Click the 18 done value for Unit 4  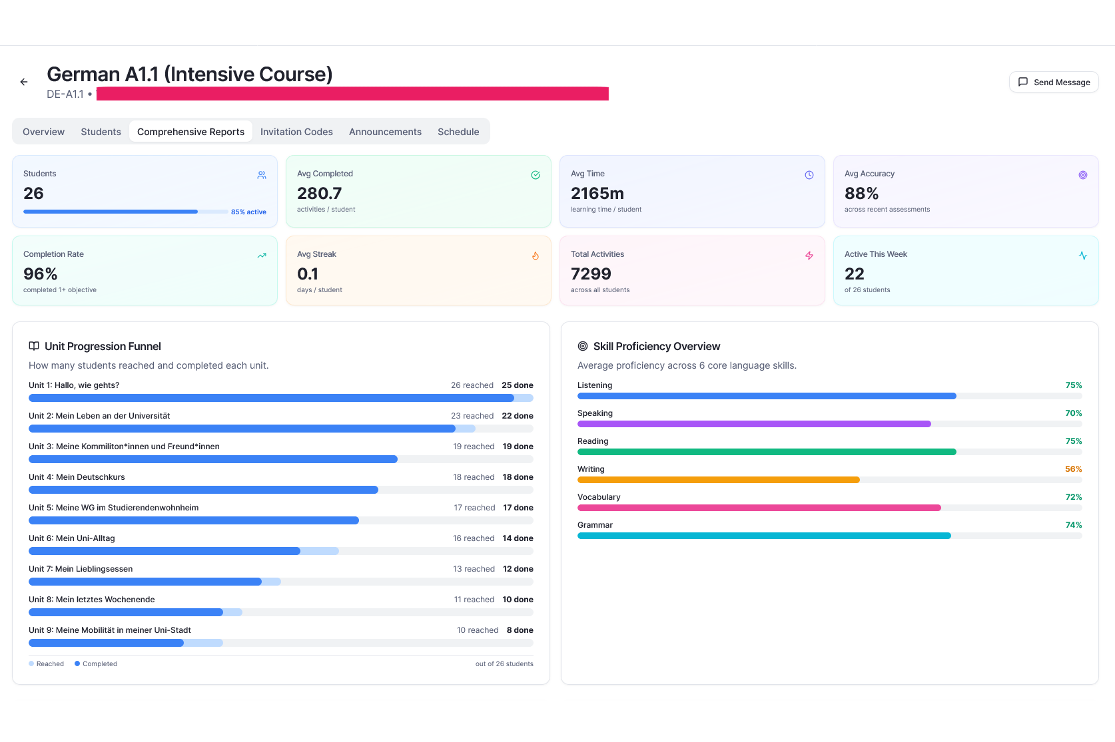tap(518, 477)
